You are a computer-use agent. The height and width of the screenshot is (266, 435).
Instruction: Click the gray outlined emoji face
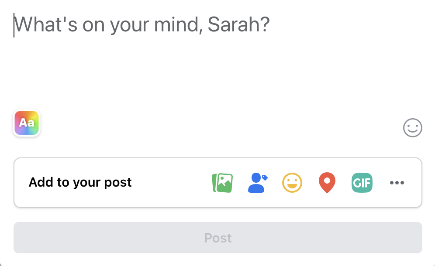click(x=413, y=128)
